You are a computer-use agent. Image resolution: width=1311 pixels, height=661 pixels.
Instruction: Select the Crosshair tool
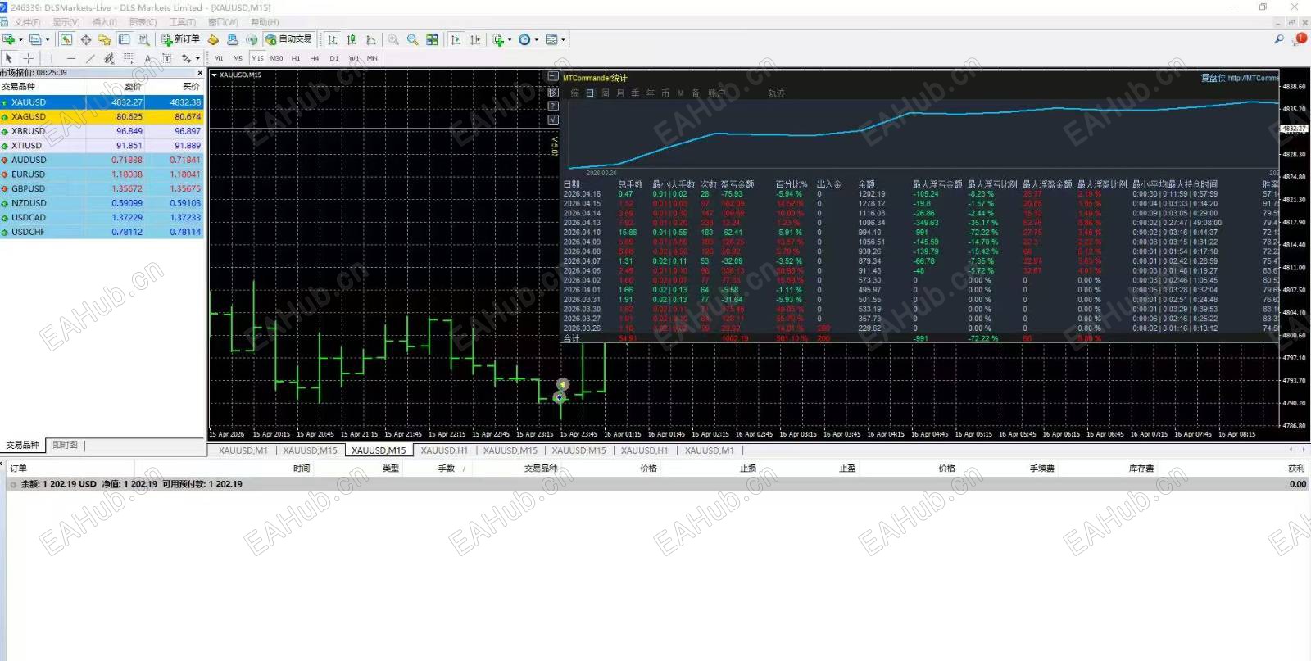(x=29, y=58)
